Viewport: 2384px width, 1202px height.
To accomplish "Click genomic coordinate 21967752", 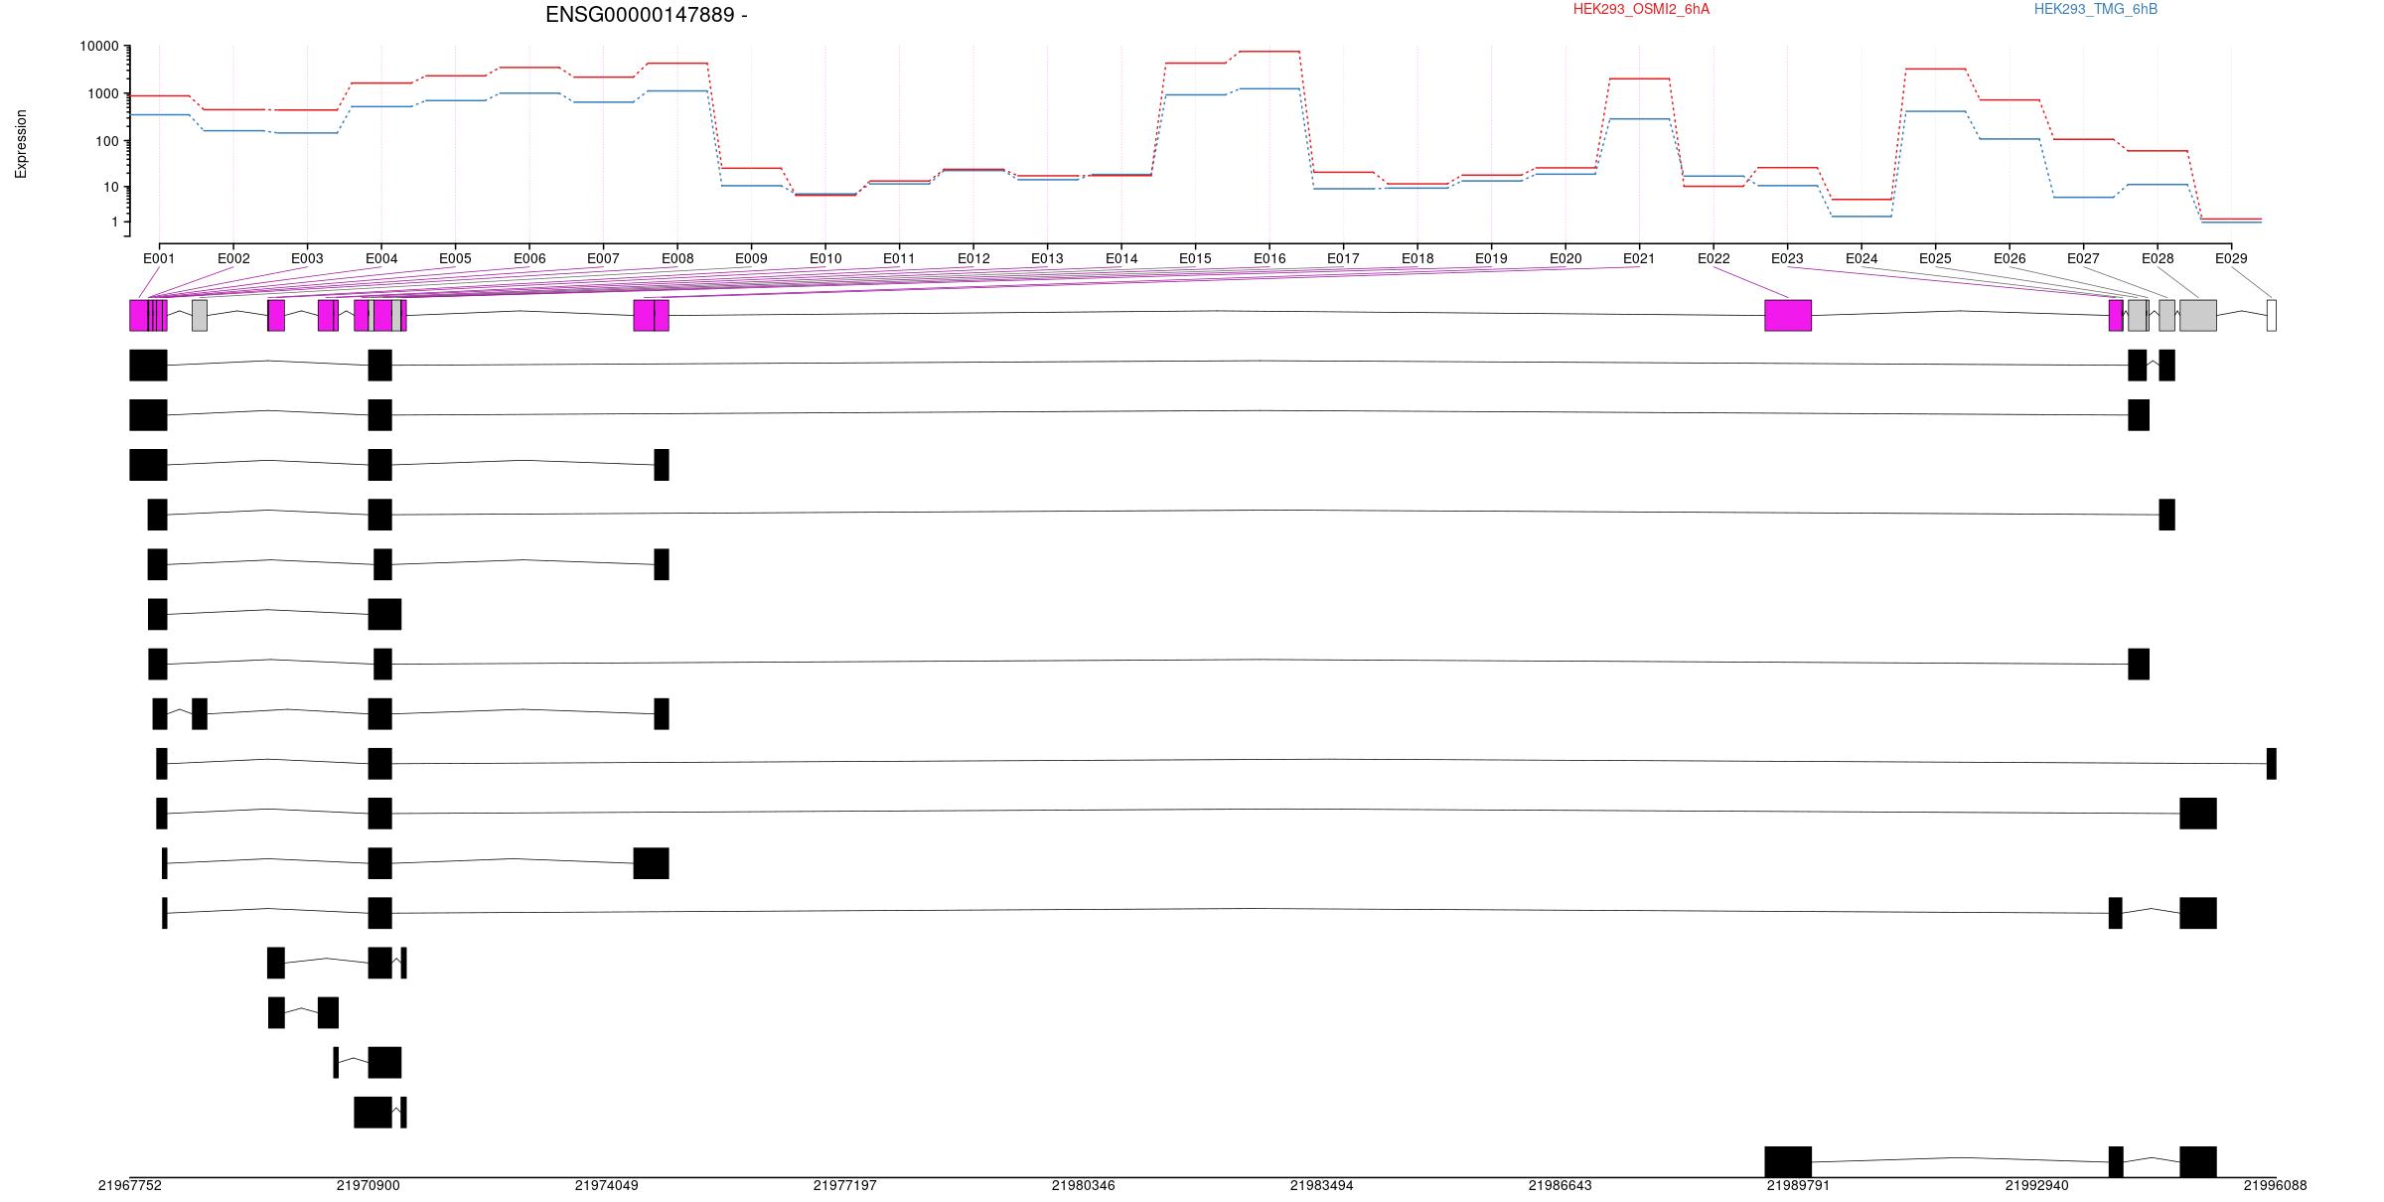I will (130, 1185).
